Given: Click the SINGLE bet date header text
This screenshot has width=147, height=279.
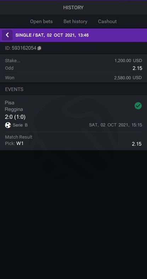Looking at the screenshot, I should (52, 35).
